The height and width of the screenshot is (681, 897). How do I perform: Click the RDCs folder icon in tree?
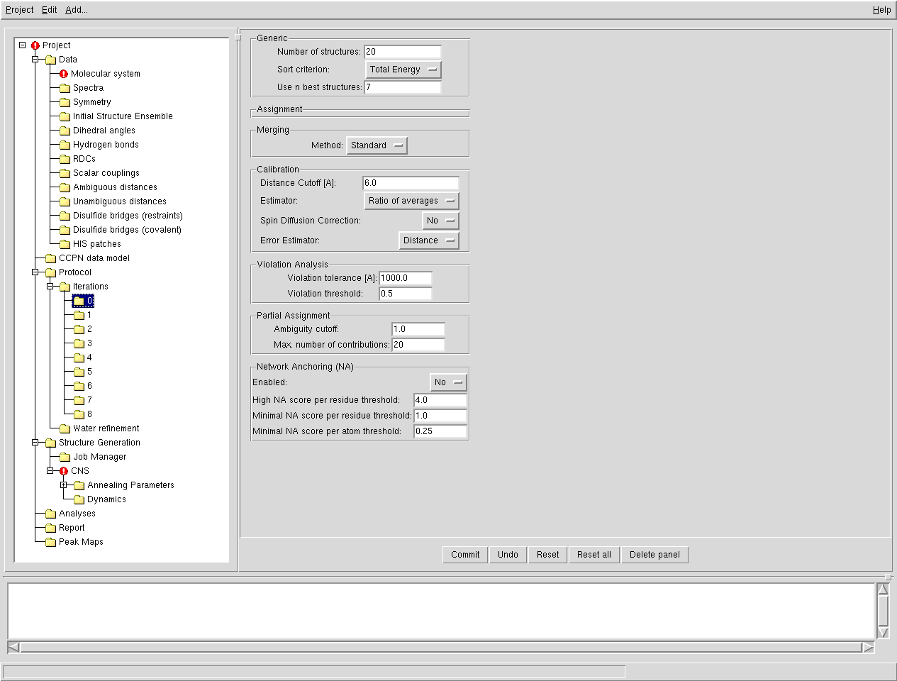point(65,159)
